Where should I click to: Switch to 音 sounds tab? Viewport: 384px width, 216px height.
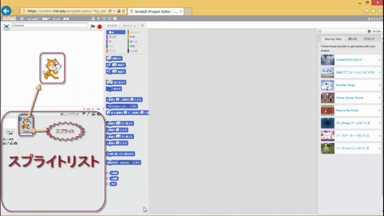(142, 25)
